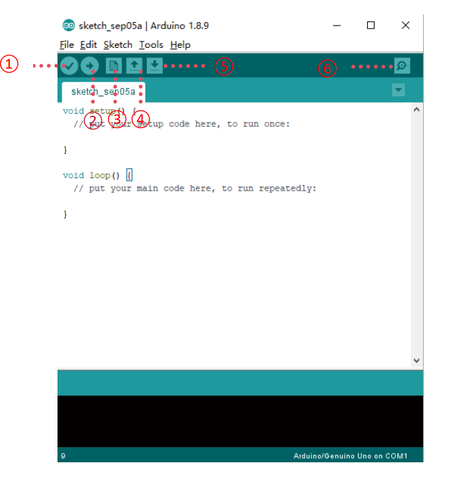Click the Upload arrow icon
The height and width of the screenshot is (481, 455).
[x=90, y=66]
